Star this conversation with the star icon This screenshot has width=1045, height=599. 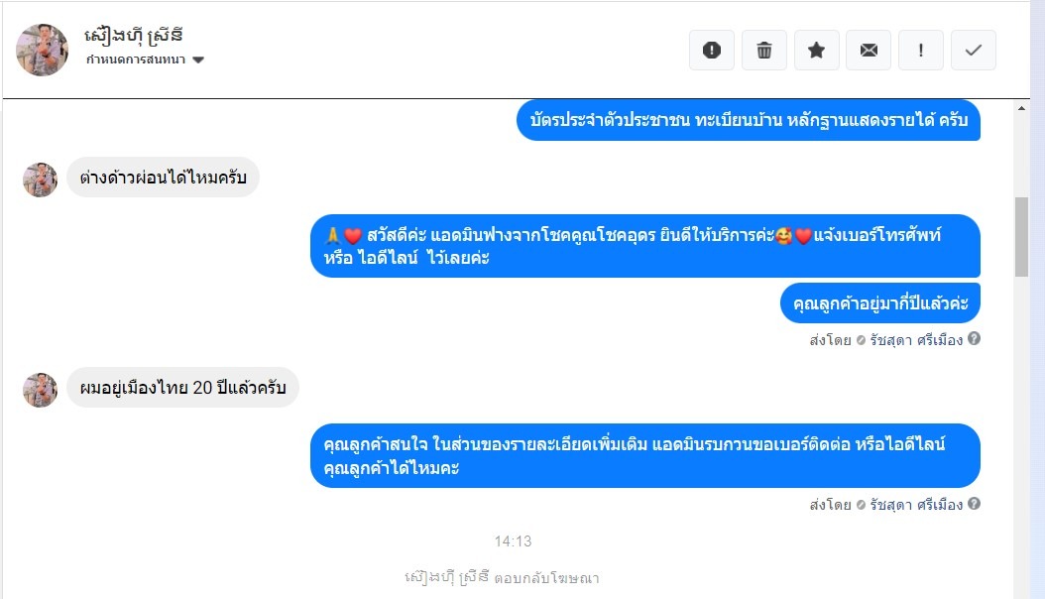pos(816,50)
